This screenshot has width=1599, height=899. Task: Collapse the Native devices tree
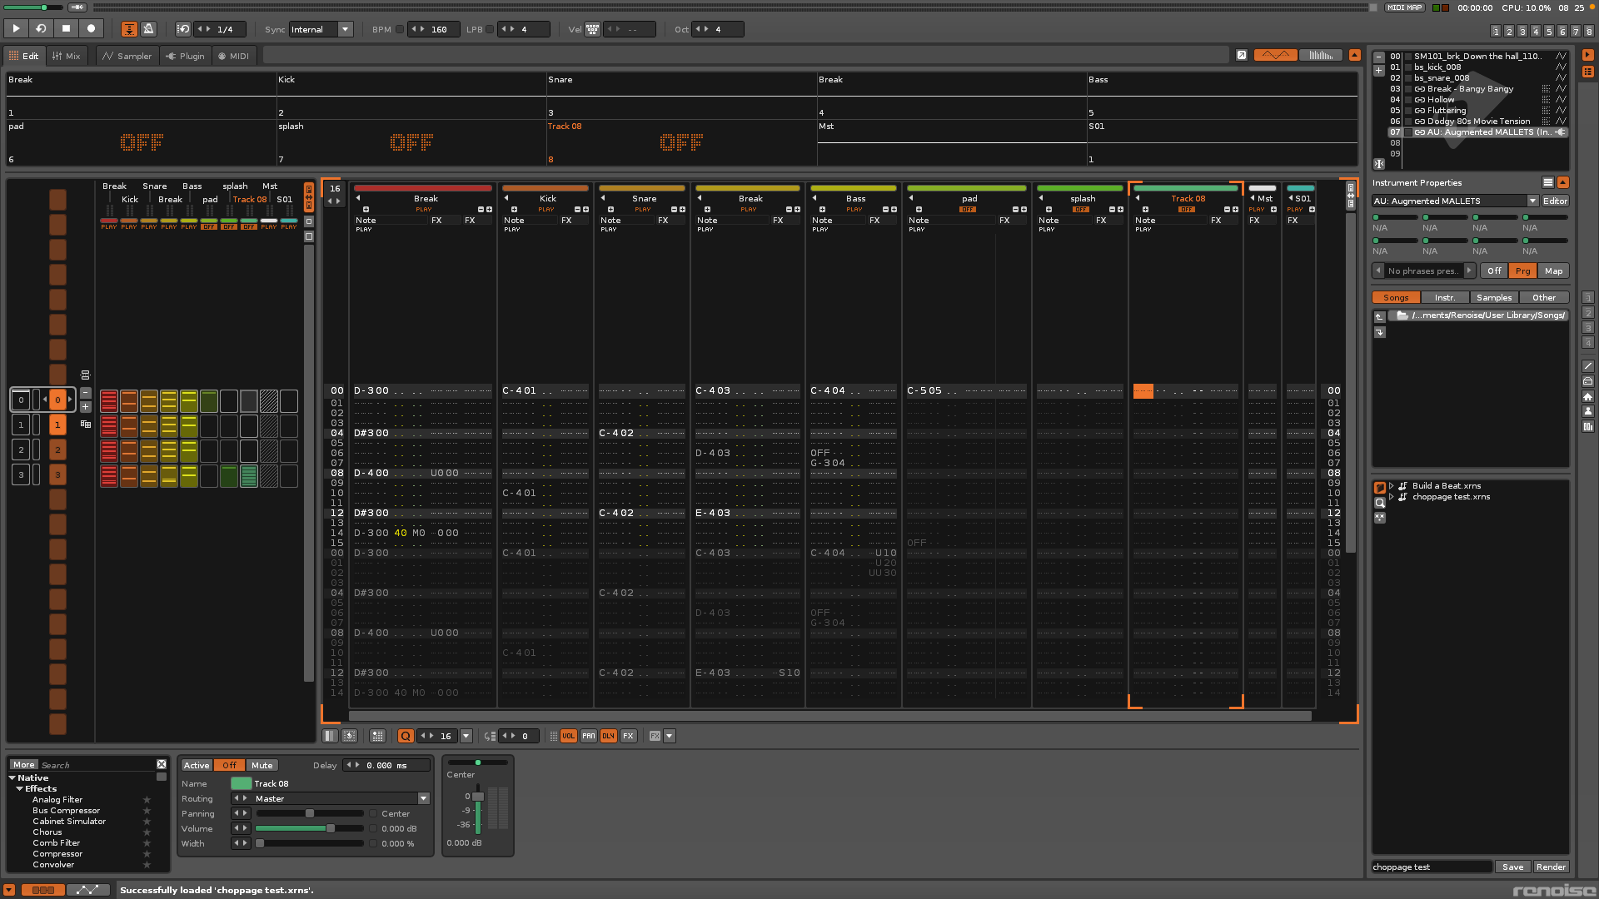coord(12,777)
